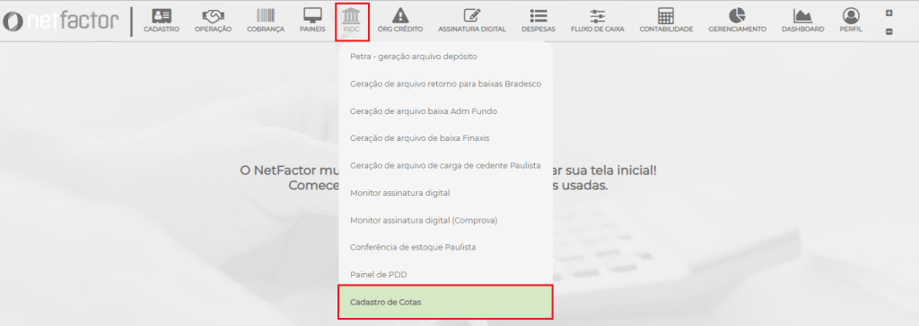Screen dimensions: 919x326
Task: Click the minus zoom icon in the header
Action: pyautogui.click(x=888, y=31)
